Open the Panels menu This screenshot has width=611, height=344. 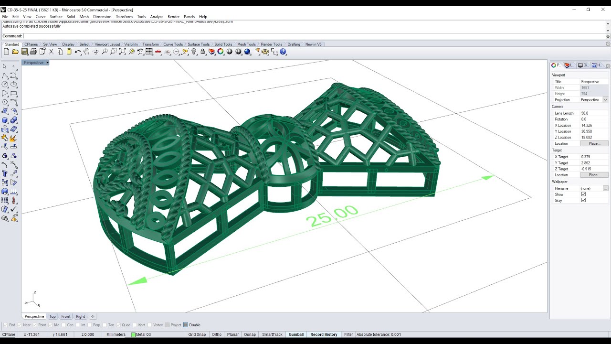pyautogui.click(x=189, y=17)
